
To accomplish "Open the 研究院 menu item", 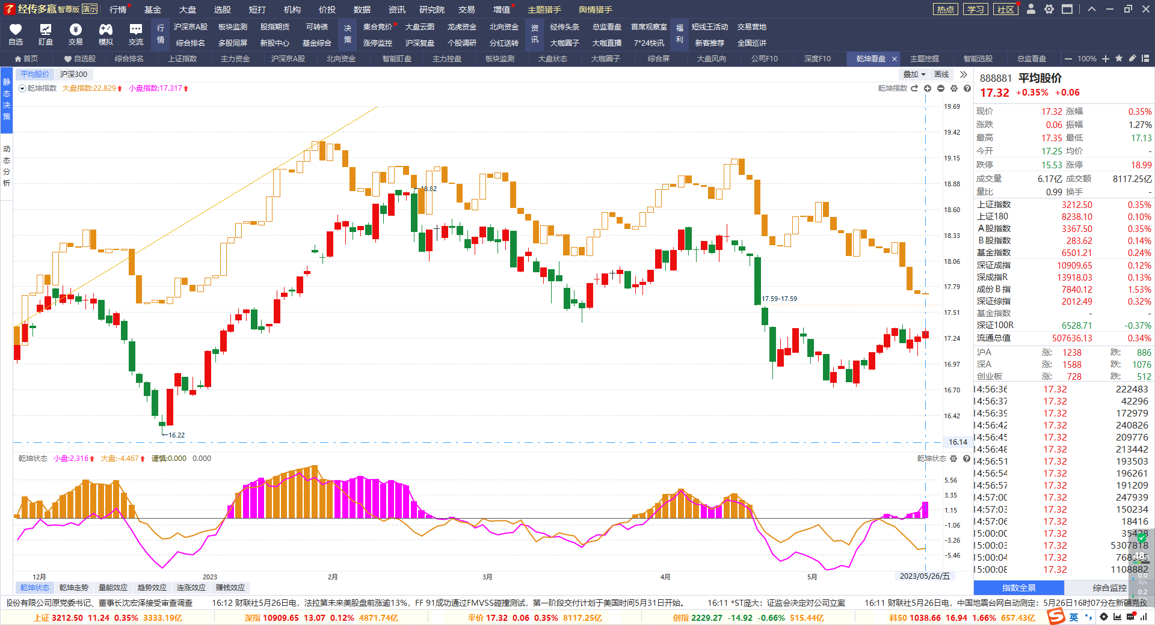I will [x=432, y=10].
